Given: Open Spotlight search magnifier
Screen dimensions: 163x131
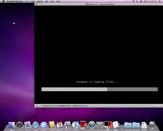Looking at the screenshot, I should (159, 1).
